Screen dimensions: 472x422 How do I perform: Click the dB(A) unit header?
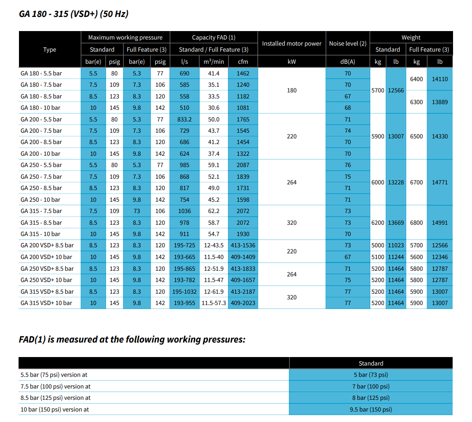(x=347, y=62)
